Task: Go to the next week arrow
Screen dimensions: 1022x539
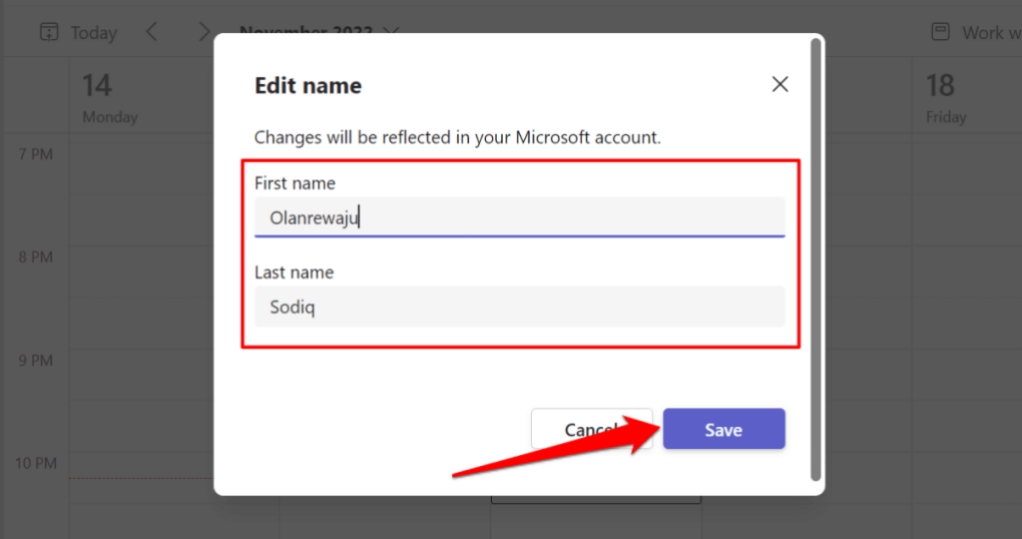Action: coord(204,32)
